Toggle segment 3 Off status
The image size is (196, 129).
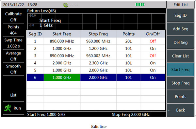(x=153, y=56)
